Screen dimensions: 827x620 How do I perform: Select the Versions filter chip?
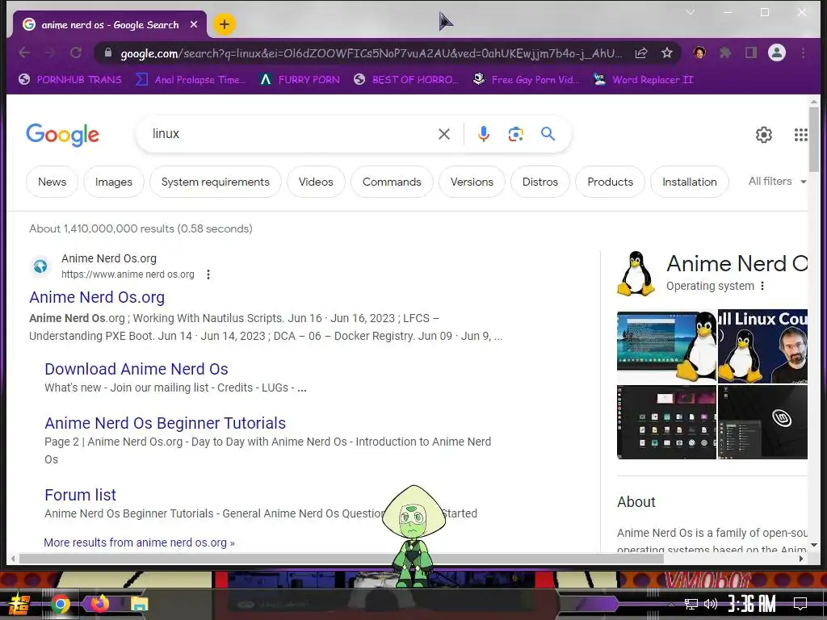click(472, 182)
